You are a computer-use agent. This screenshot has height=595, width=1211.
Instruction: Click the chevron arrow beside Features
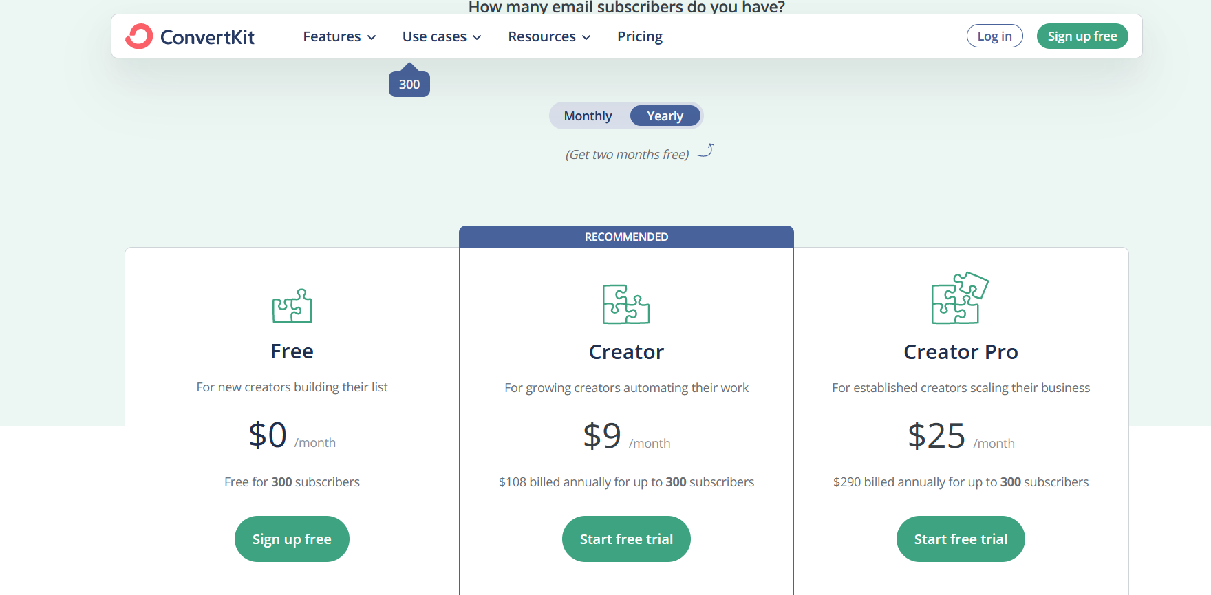tap(372, 37)
